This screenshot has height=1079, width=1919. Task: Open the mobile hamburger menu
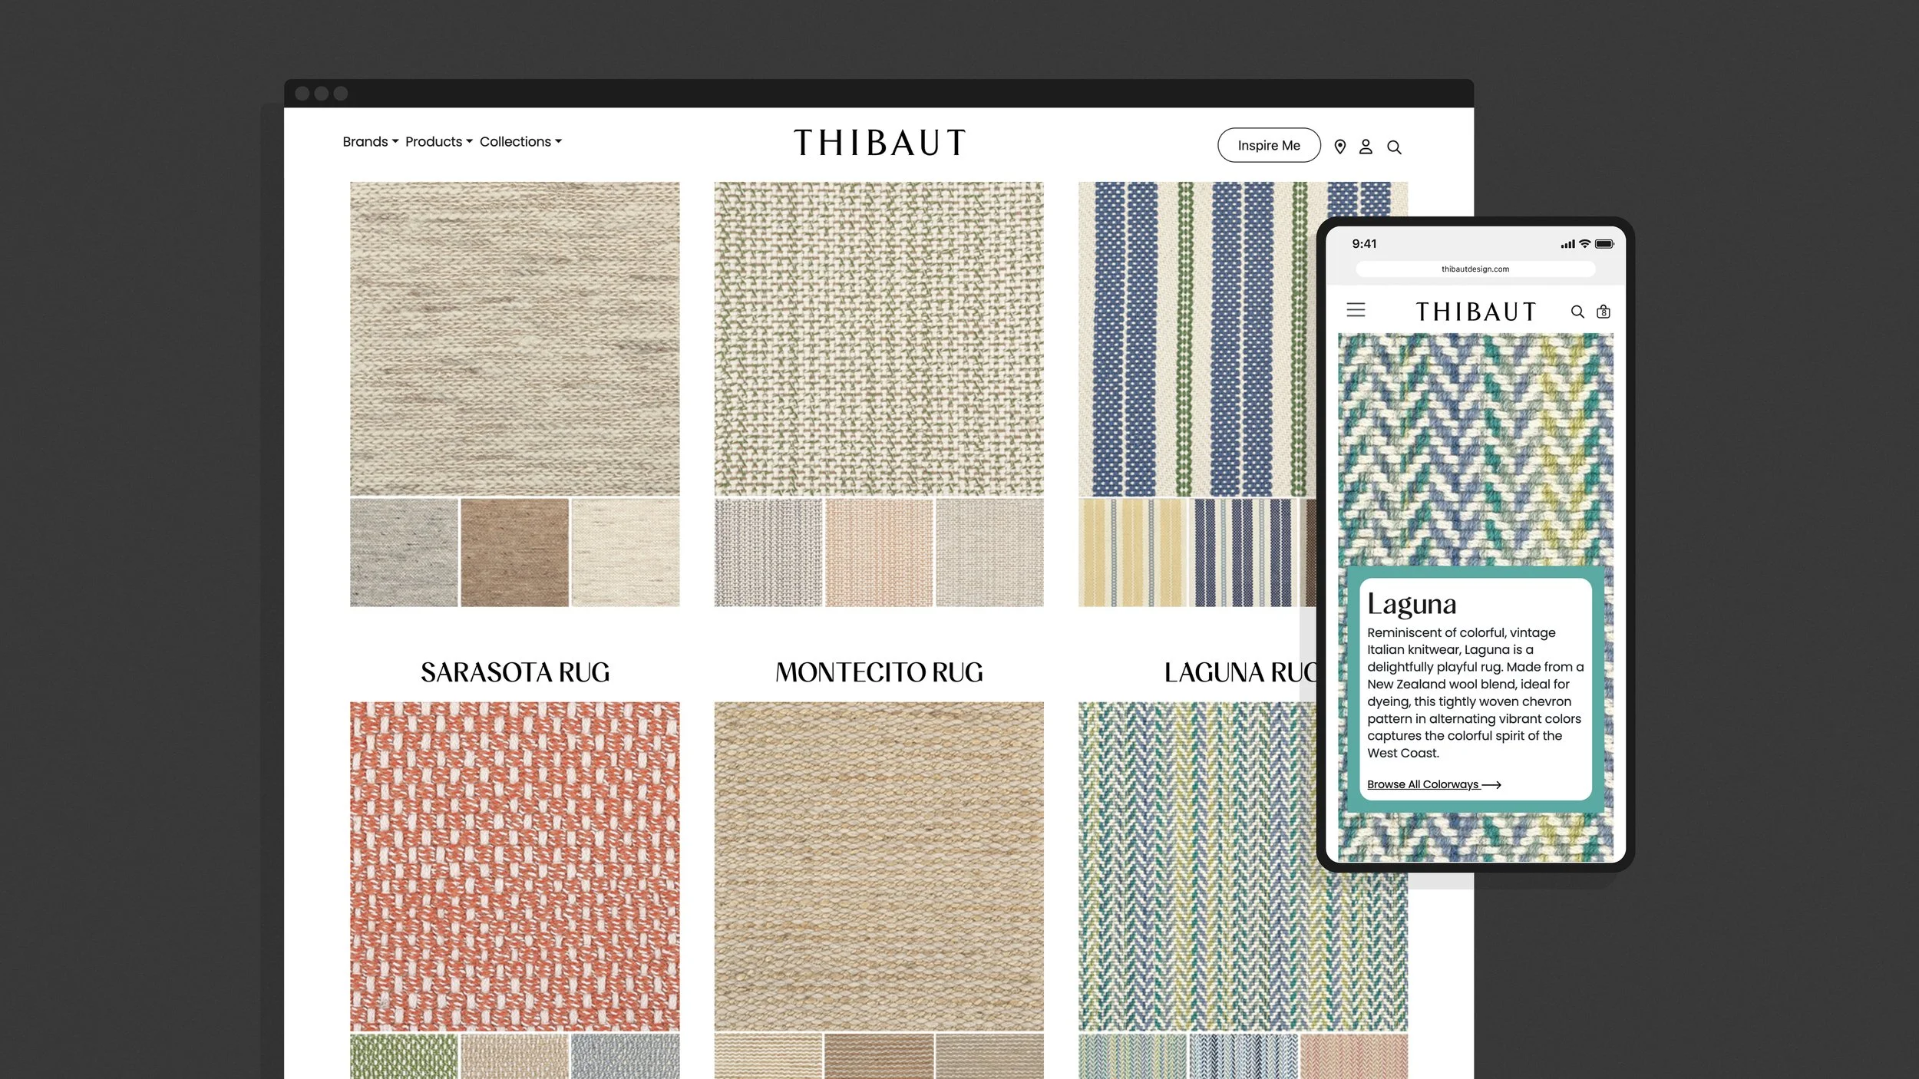click(1356, 310)
